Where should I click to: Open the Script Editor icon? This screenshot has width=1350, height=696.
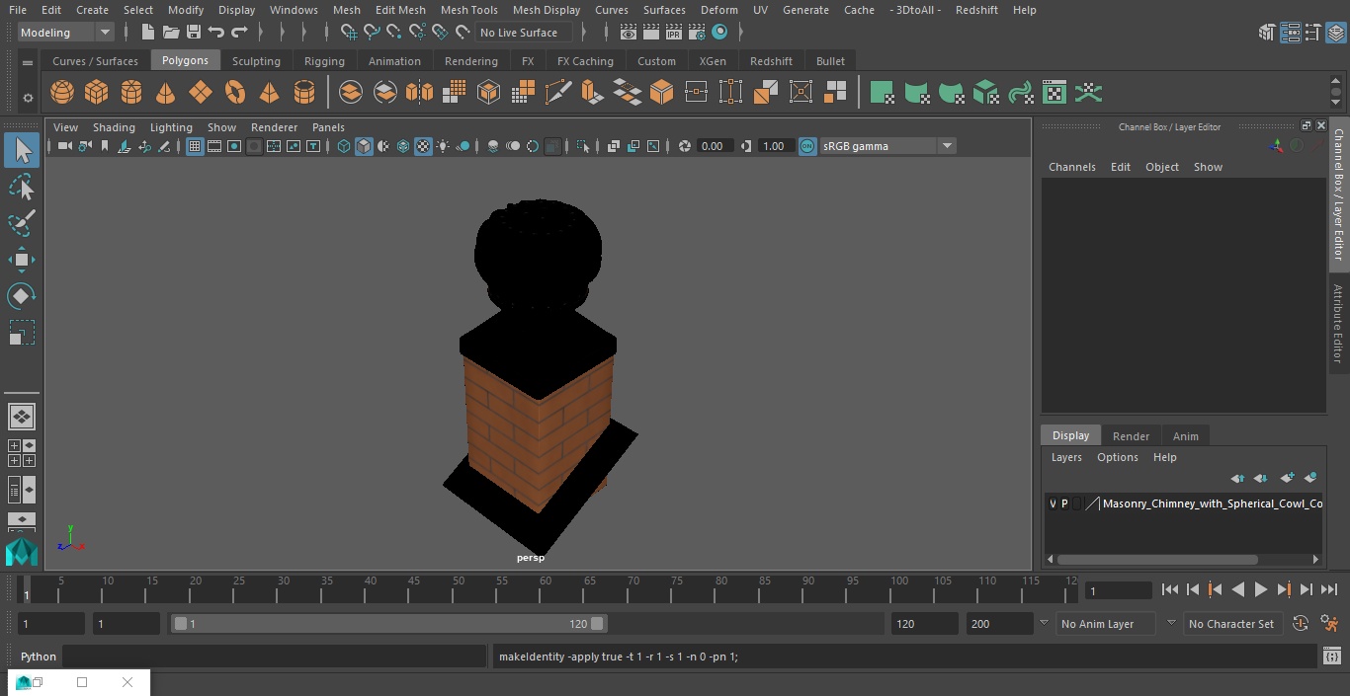1331,657
